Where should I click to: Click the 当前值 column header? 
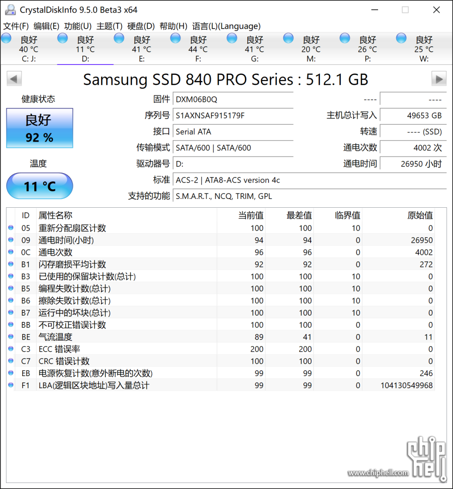241,215
